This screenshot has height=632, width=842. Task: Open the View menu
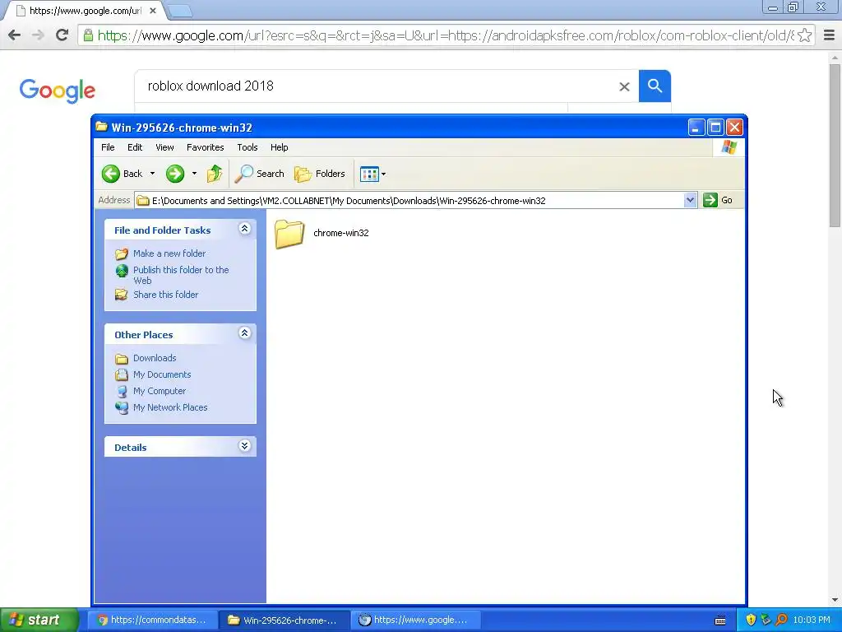click(164, 147)
